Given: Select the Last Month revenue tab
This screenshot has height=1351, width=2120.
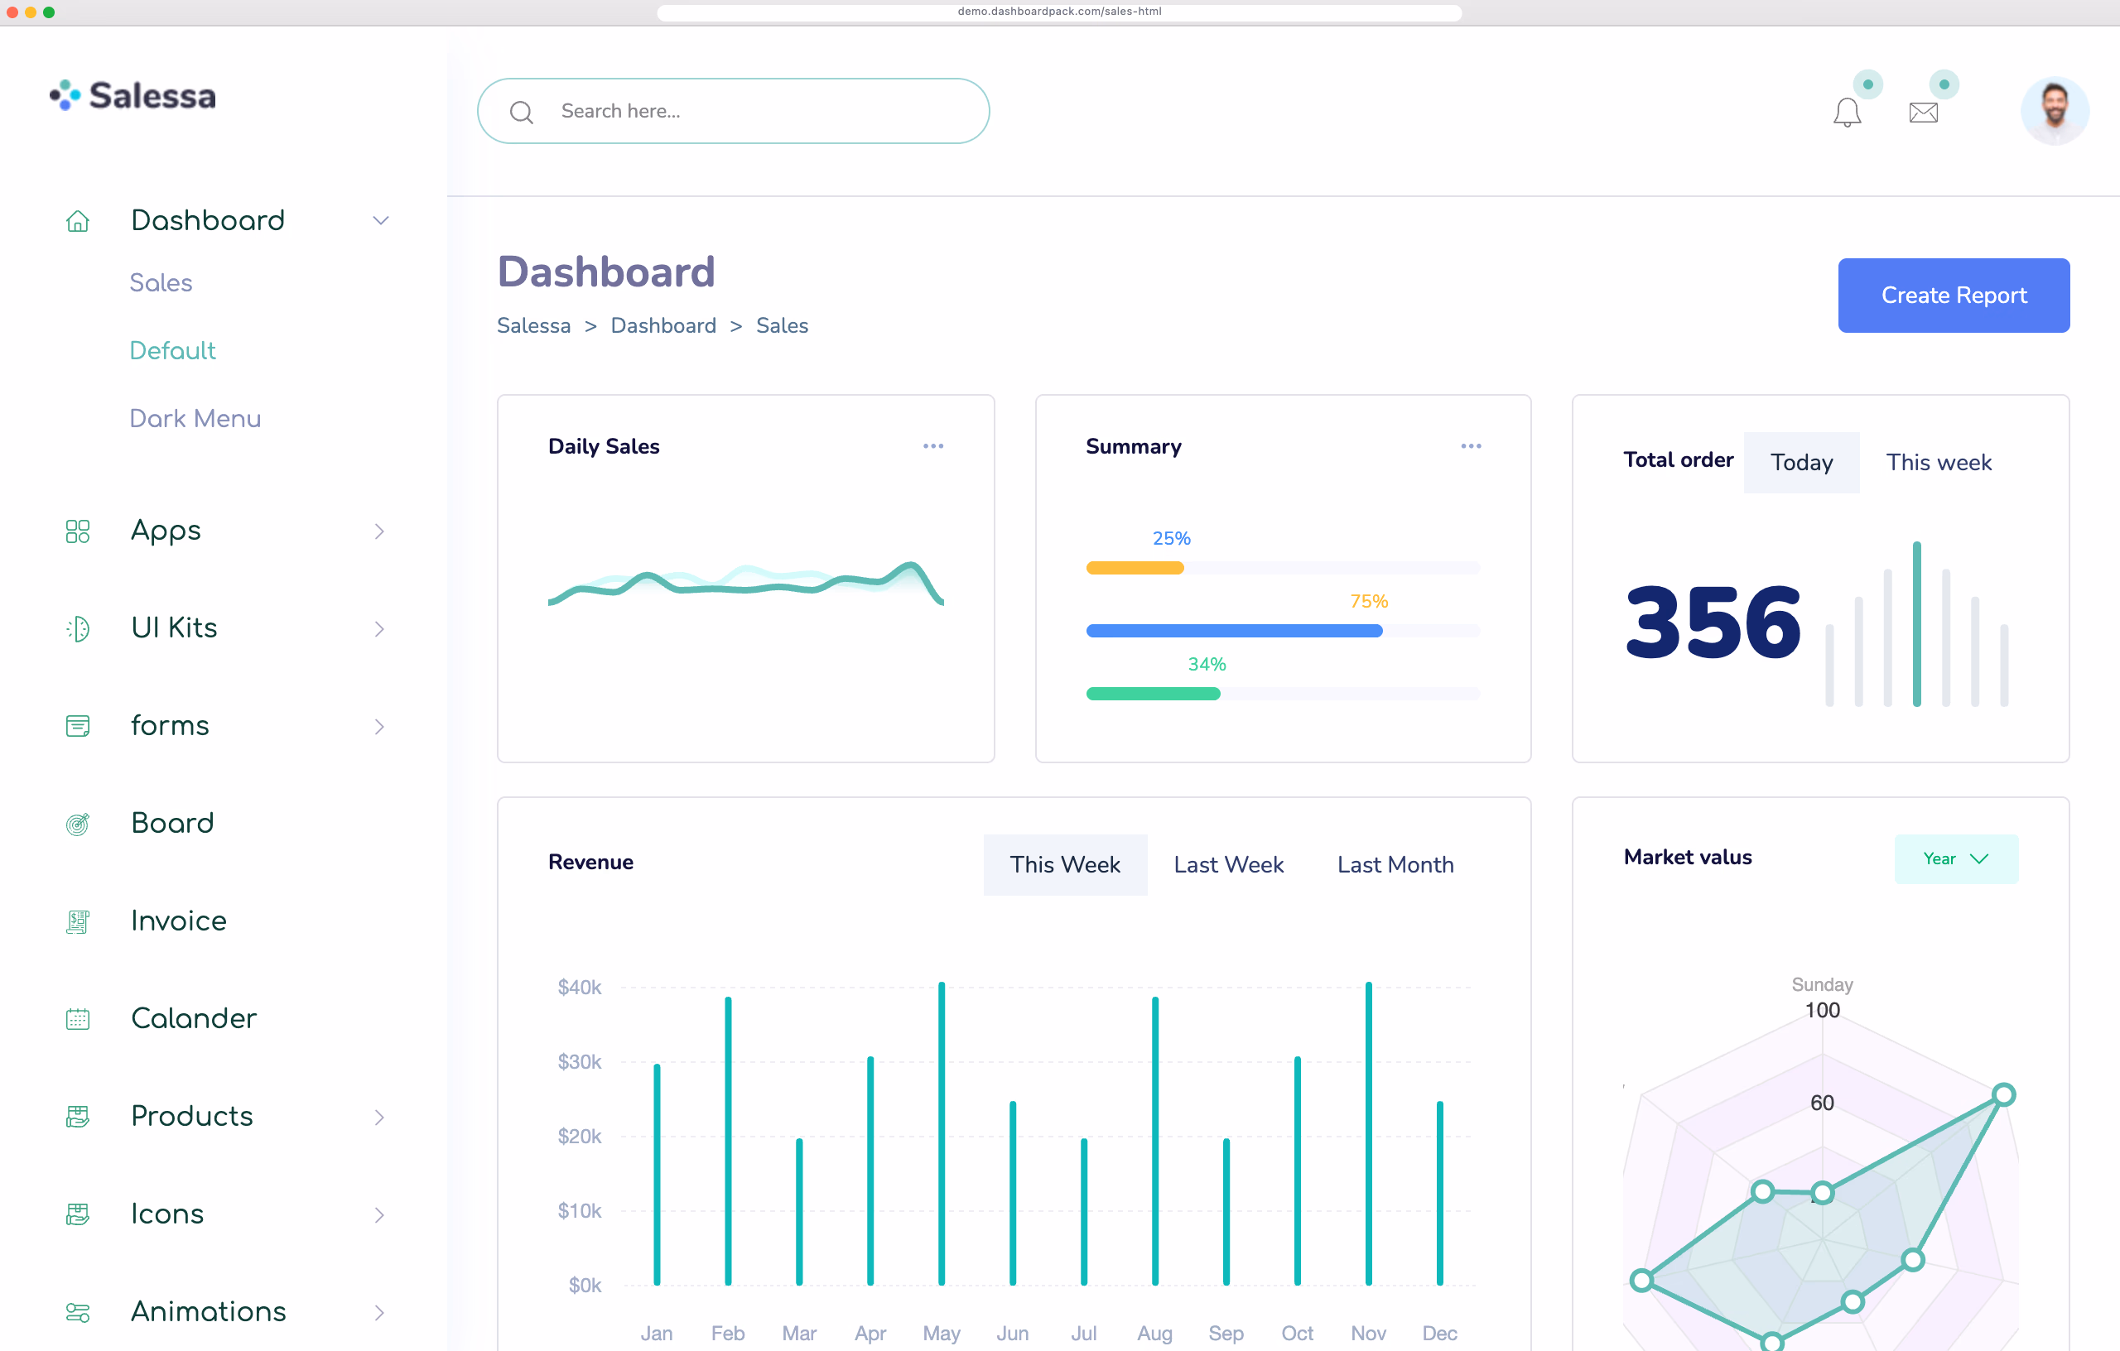Looking at the screenshot, I should click(1395, 864).
